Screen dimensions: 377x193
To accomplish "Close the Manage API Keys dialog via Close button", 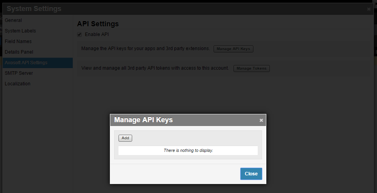I will (251, 174).
